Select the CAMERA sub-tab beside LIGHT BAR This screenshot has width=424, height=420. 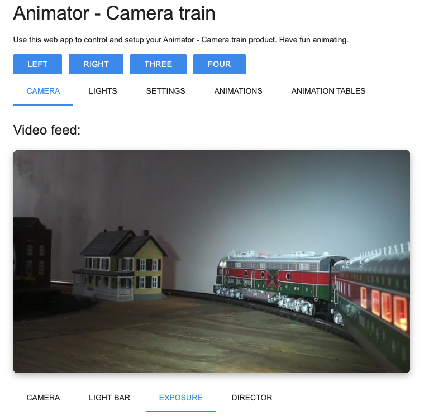pos(43,398)
